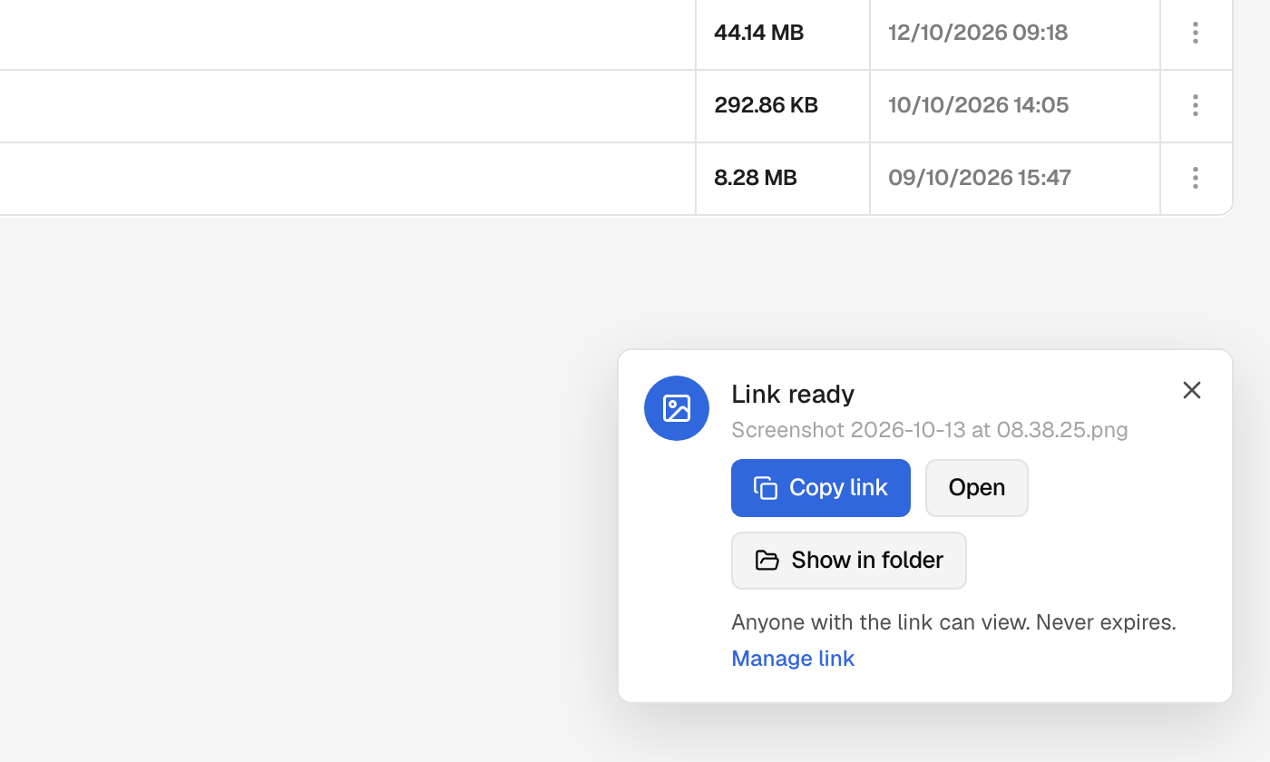Click the Link ready heading

793,394
